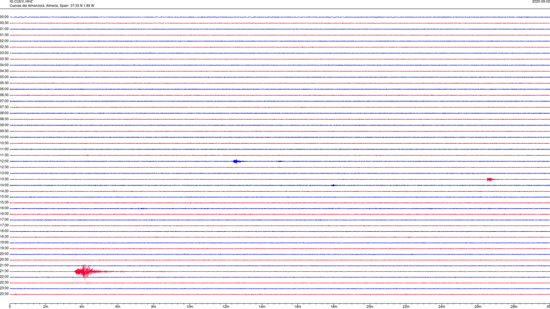
Task: Select the 12:30 time label
Action: (x=4, y=167)
